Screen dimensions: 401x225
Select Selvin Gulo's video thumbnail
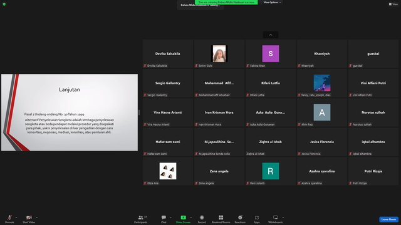(x=219, y=54)
